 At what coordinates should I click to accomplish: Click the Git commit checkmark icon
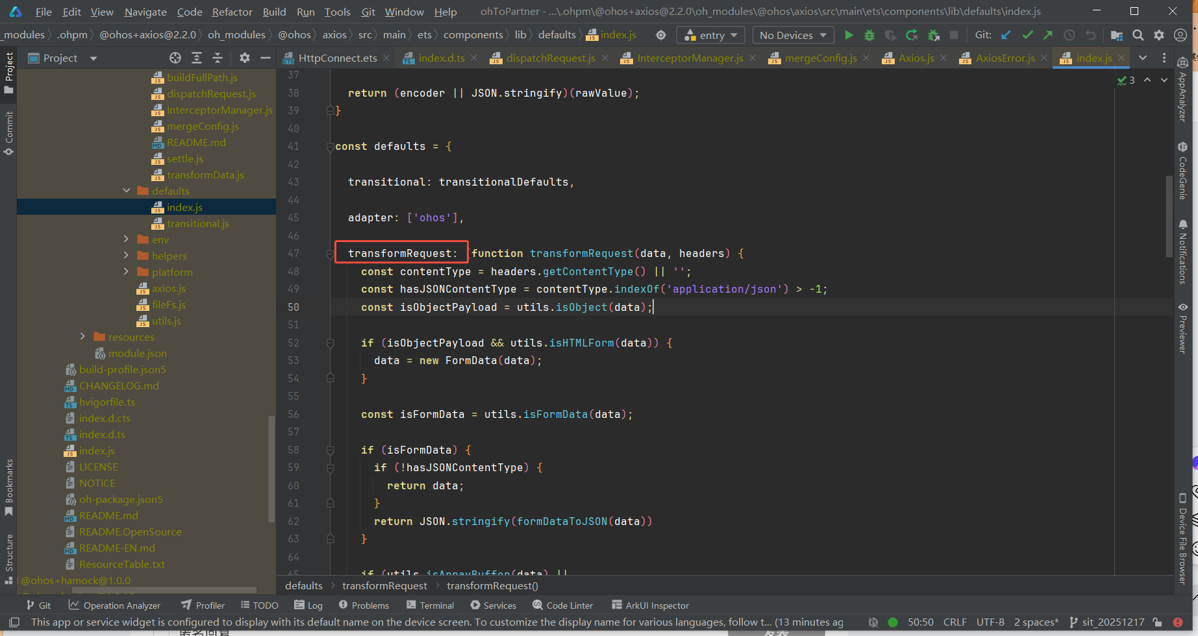[x=1027, y=35]
